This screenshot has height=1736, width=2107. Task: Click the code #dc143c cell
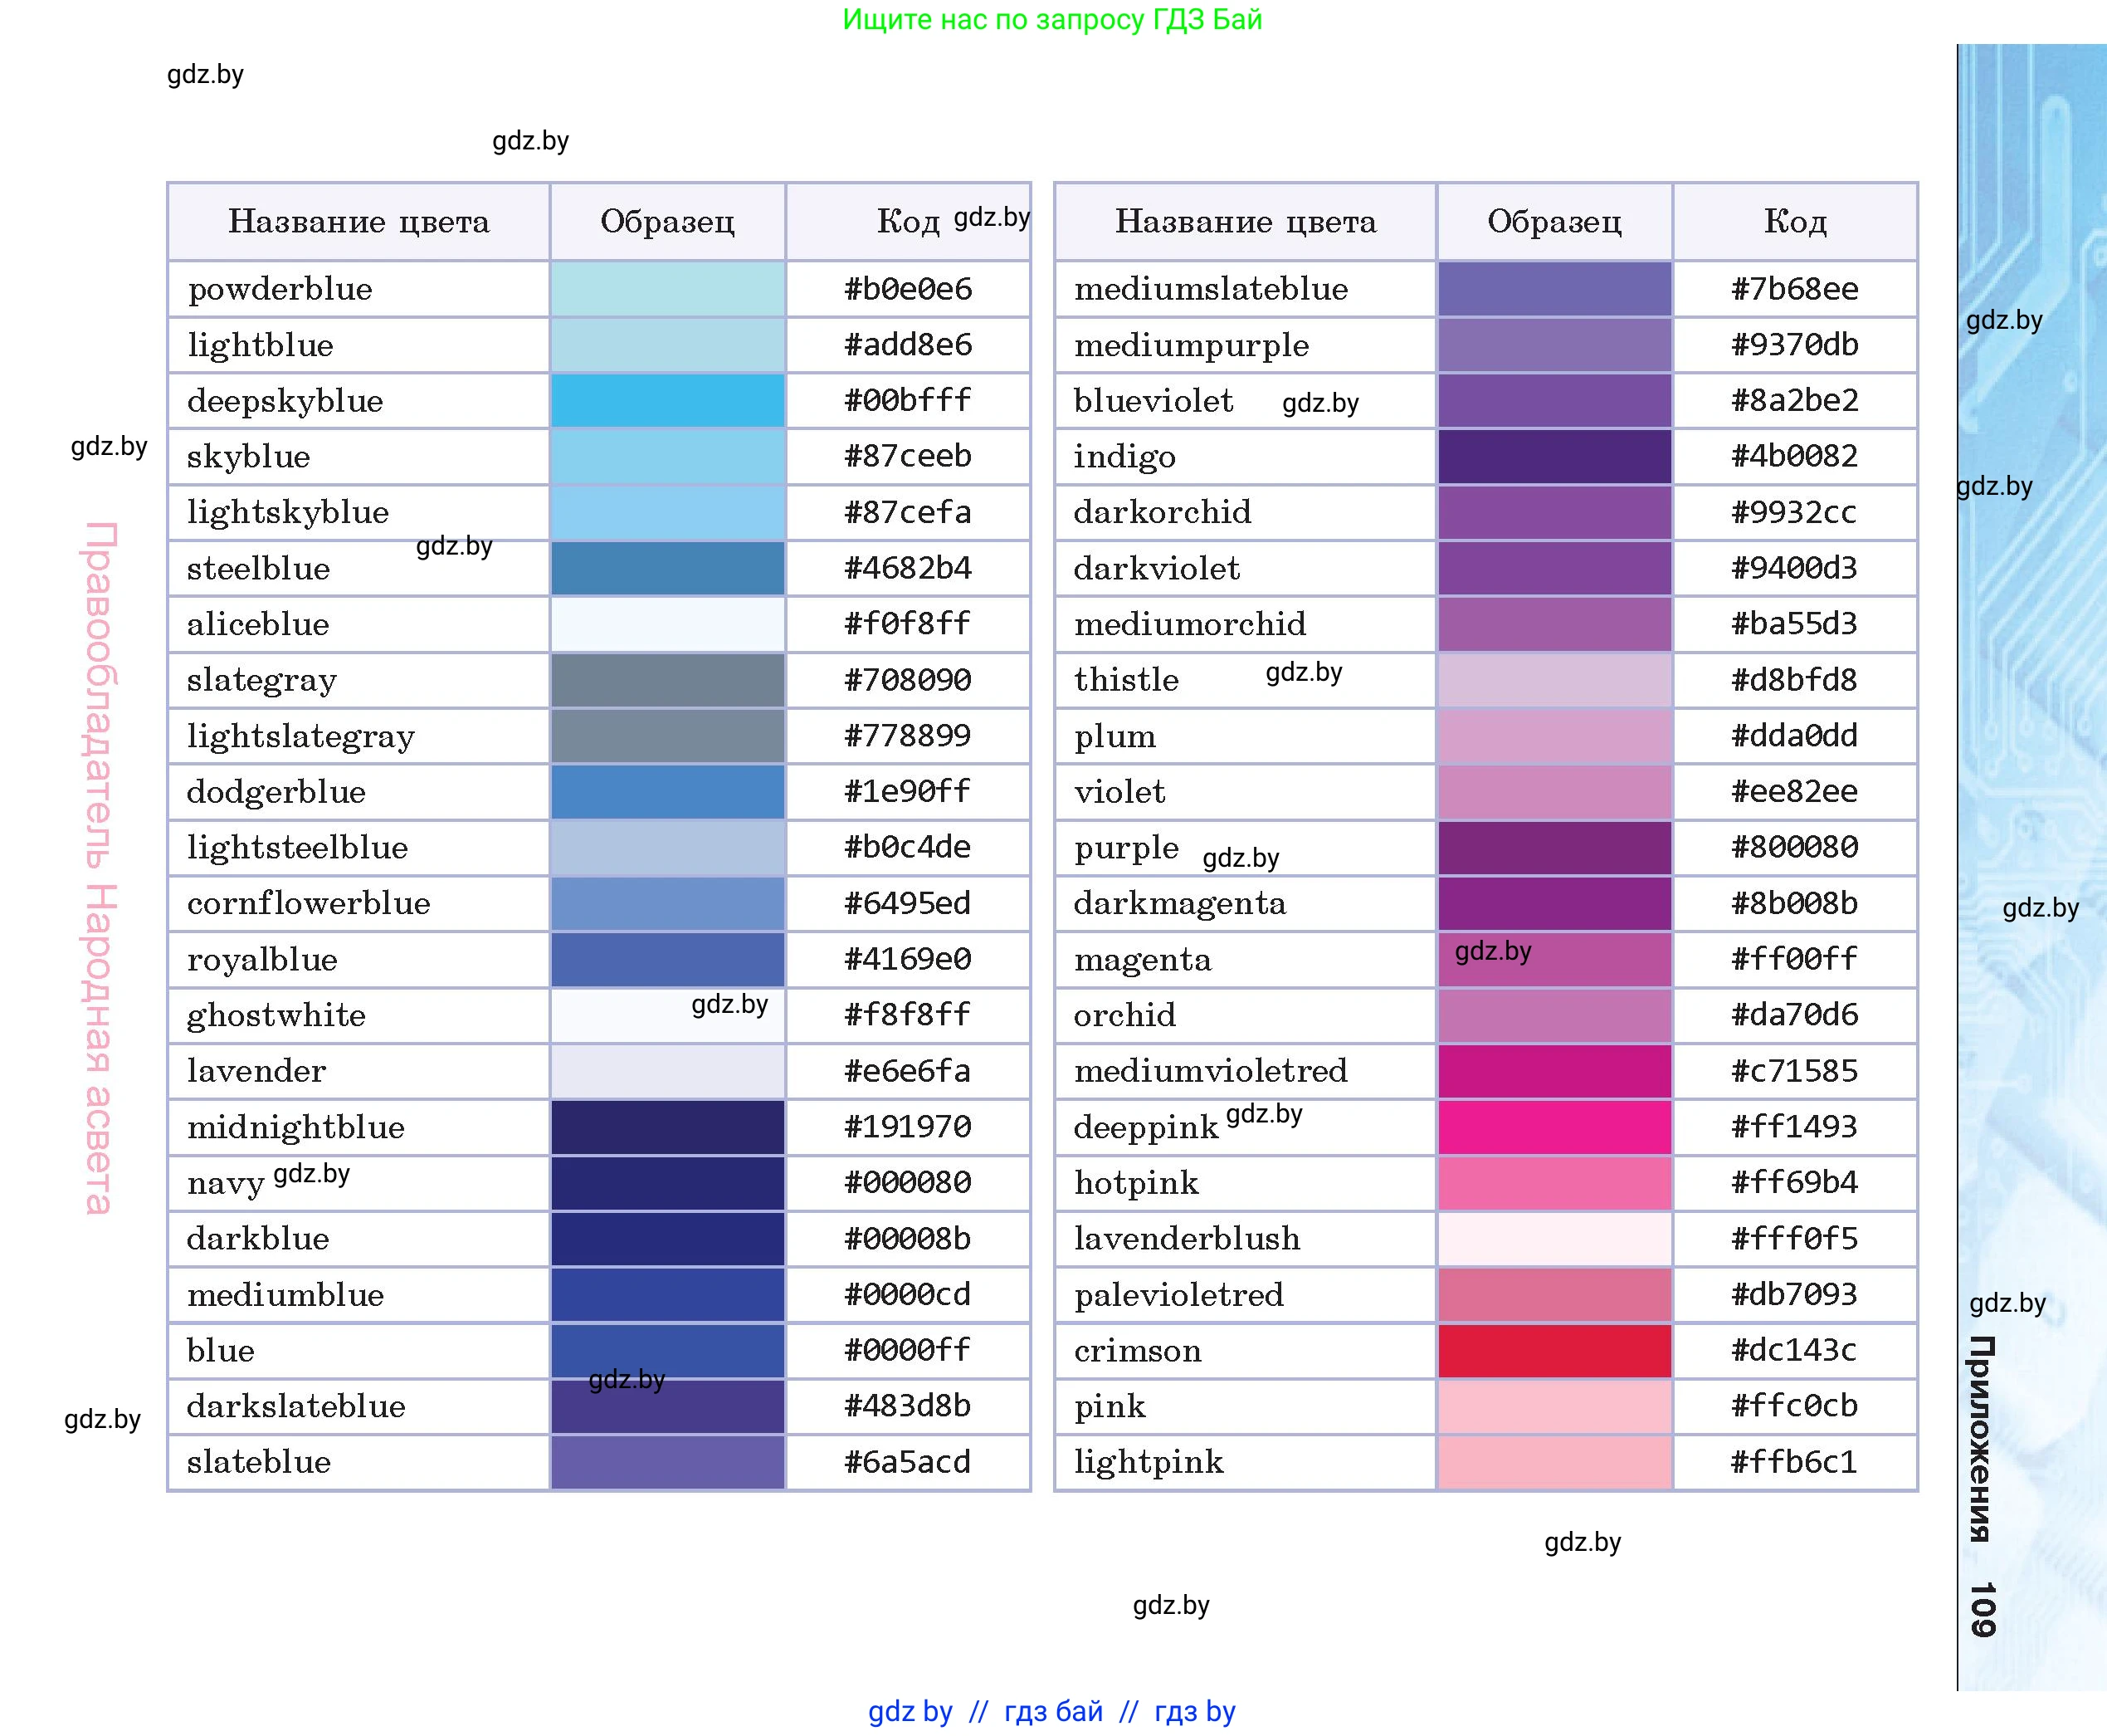(1794, 1350)
